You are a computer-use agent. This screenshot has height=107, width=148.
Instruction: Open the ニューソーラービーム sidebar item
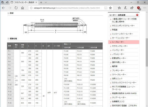[x=123, y=88]
